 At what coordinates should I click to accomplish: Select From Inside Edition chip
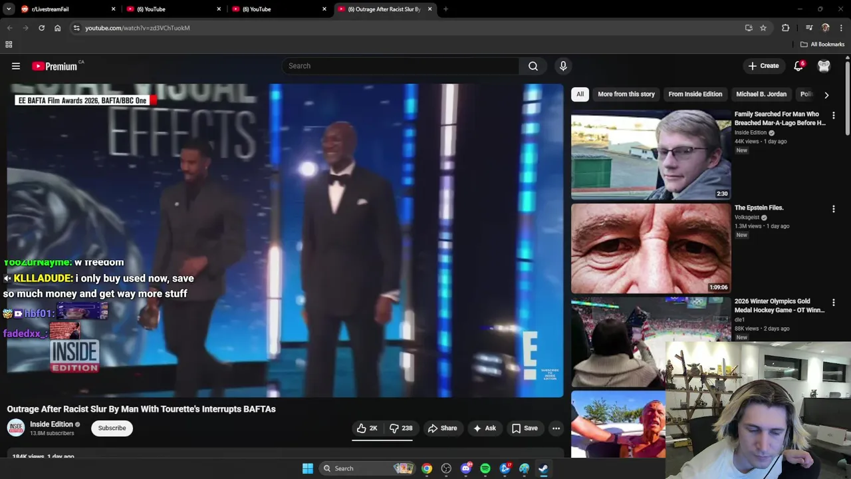695,94
